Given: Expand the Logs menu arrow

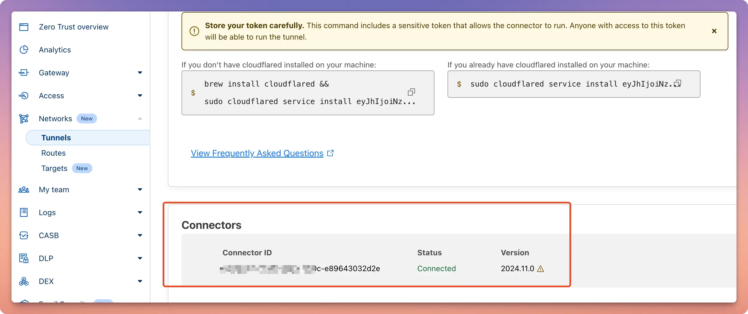Looking at the screenshot, I should pos(140,212).
